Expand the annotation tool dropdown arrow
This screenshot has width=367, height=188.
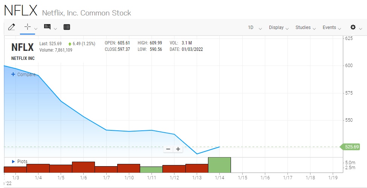(55, 28)
